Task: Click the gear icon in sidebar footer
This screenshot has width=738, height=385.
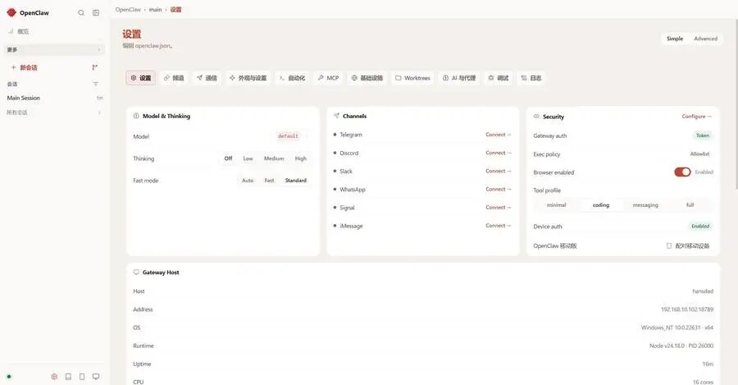Action: point(54,377)
